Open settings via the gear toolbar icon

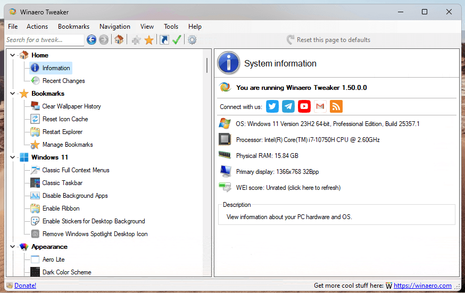point(192,40)
